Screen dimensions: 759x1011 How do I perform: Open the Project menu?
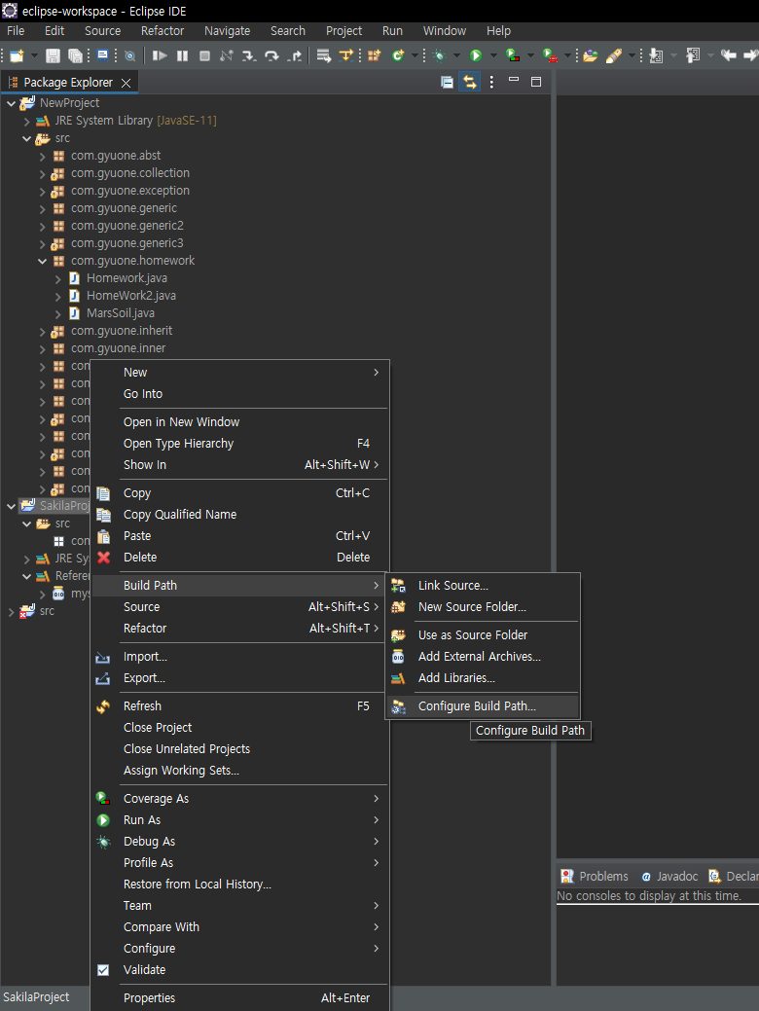[343, 31]
